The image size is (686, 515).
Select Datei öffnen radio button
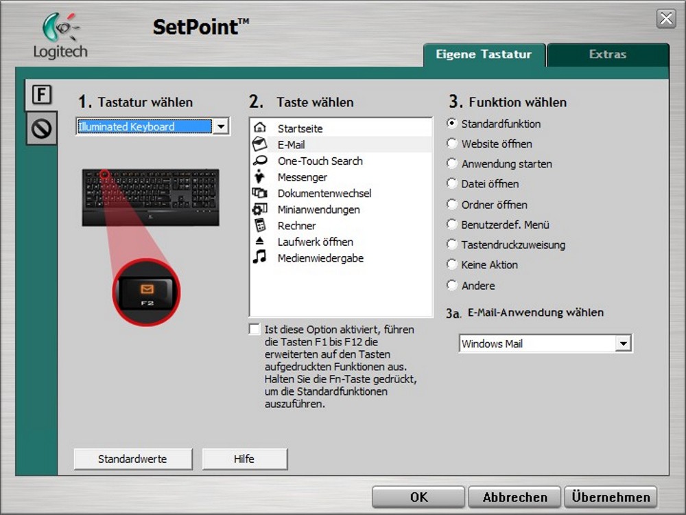pyautogui.click(x=451, y=183)
